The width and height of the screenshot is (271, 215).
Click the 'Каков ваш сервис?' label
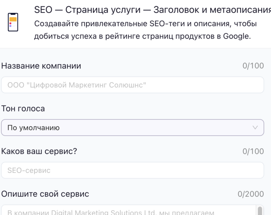coord(39,151)
